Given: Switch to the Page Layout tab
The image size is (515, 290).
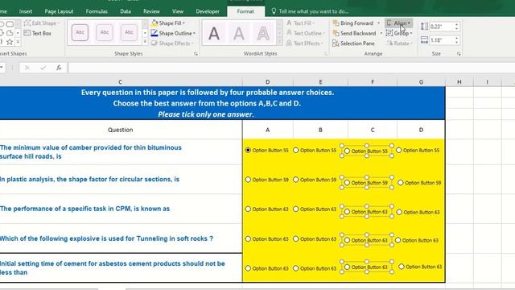Looking at the screenshot, I should [x=59, y=11].
